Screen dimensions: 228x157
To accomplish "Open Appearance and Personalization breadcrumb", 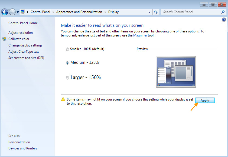I will pos(79,12).
